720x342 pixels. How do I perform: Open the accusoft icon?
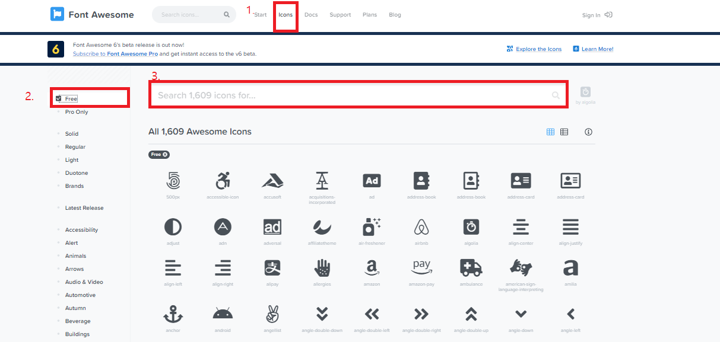tap(272, 181)
